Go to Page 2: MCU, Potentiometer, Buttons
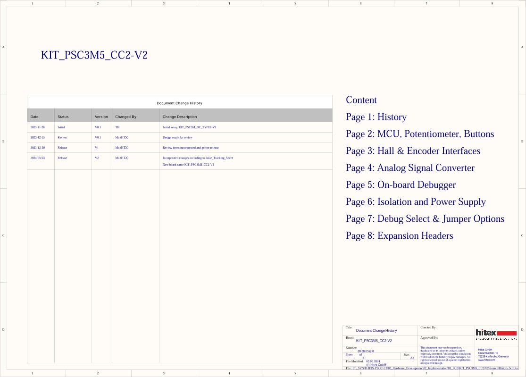Viewport: 526px width, 377px height. coord(419,134)
